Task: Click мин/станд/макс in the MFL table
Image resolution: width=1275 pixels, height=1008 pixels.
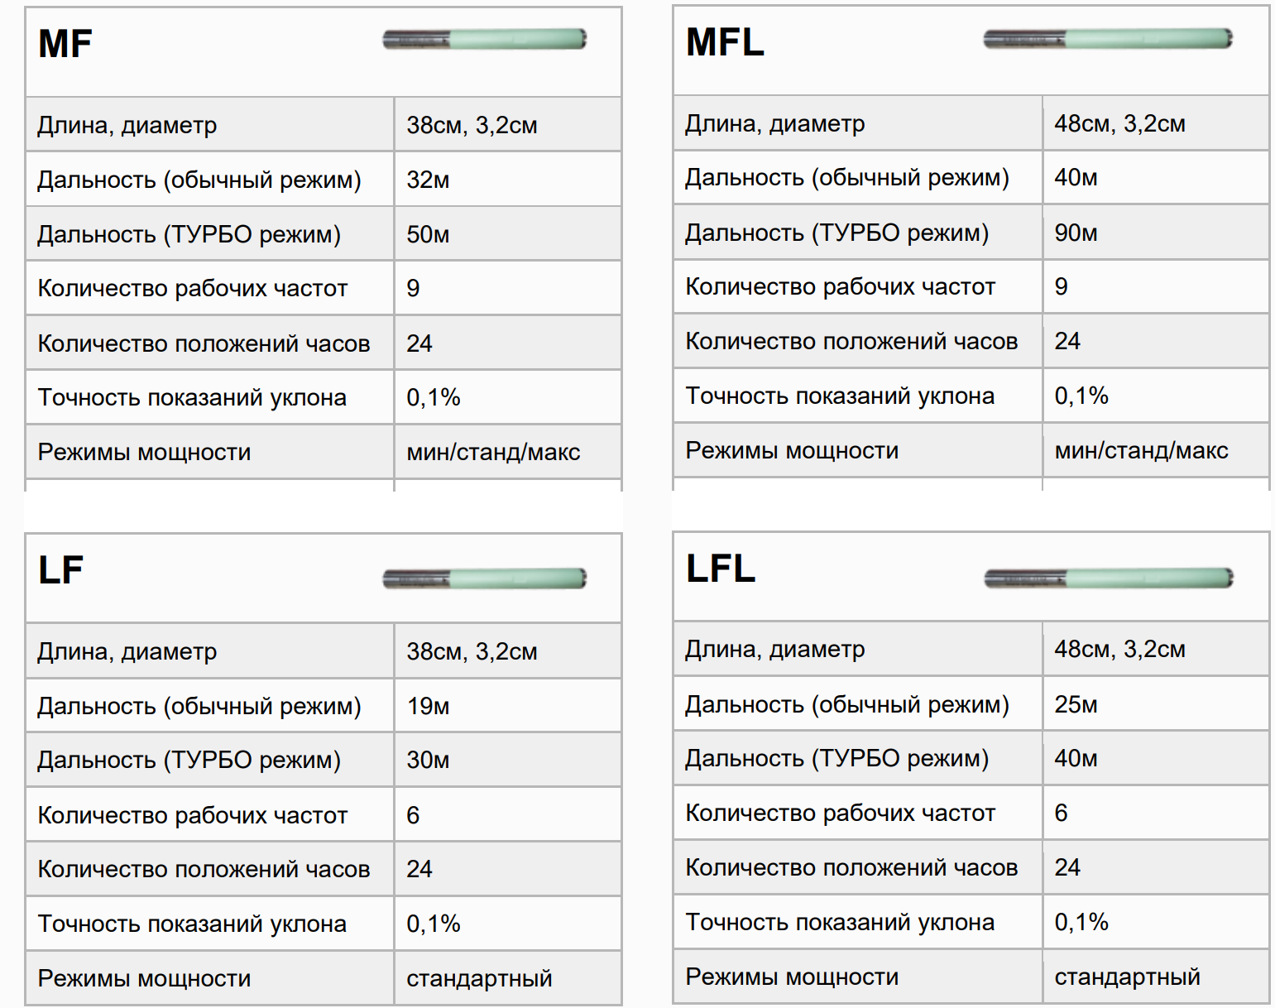Action: click(x=1141, y=450)
